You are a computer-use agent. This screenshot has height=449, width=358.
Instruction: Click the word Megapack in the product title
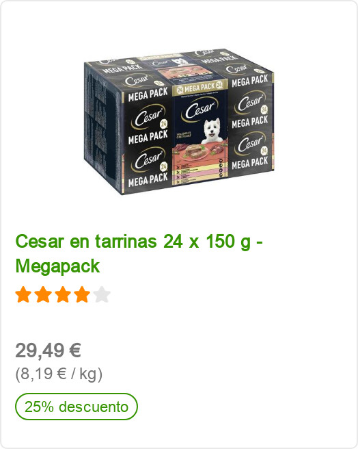click(x=57, y=266)
